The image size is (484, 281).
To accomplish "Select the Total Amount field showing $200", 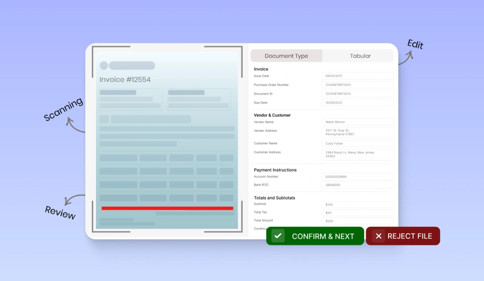I will coord(357,221).
